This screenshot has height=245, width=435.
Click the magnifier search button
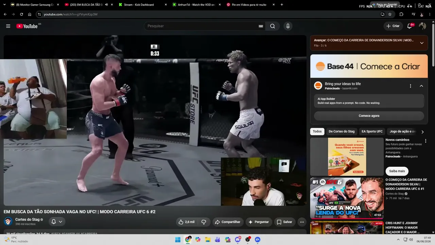click(x=273, y=26)
